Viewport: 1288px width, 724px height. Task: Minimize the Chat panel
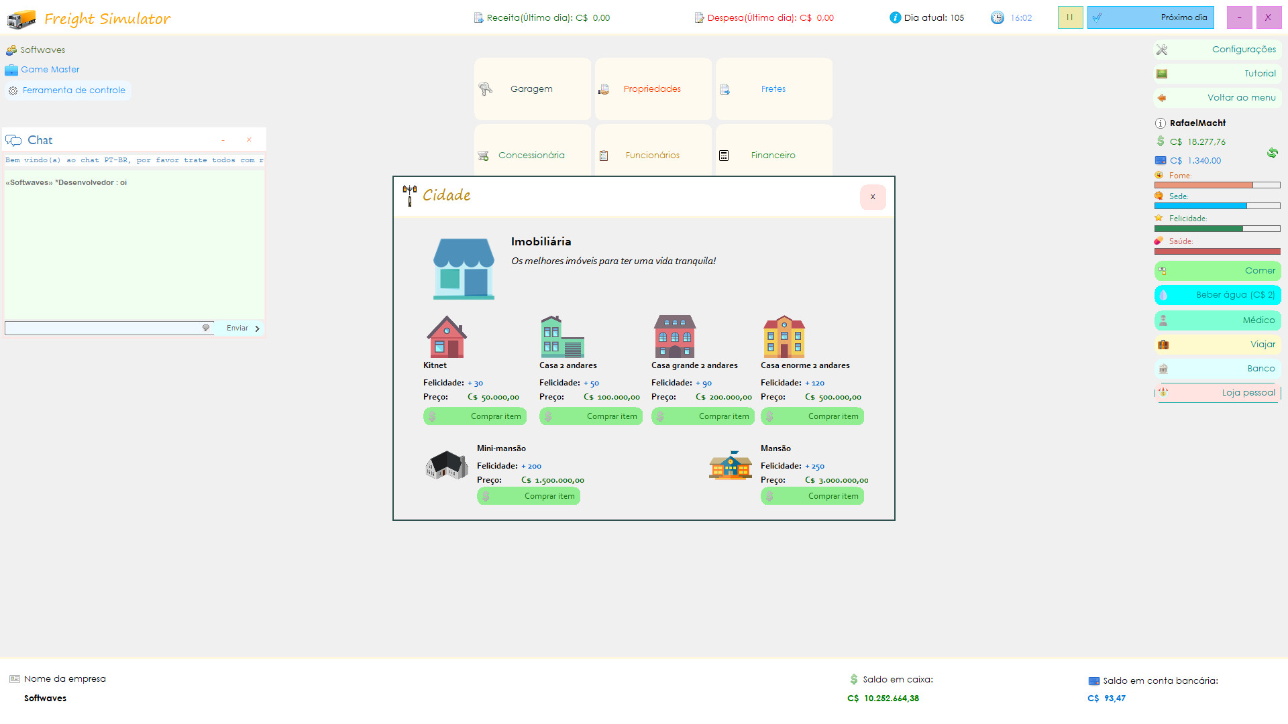click(223, 140)
